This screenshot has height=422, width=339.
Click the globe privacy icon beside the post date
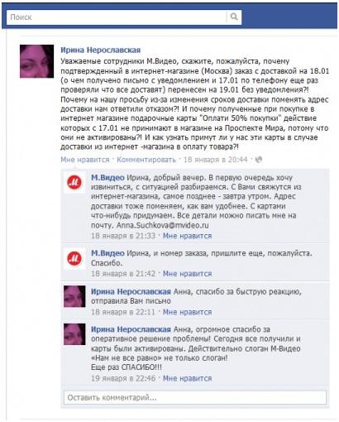coord(259,160)
